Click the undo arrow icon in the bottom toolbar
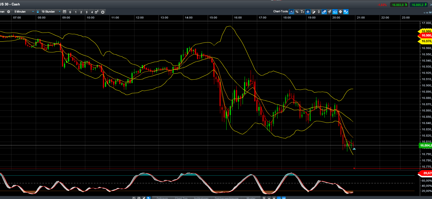 (134, 198)
